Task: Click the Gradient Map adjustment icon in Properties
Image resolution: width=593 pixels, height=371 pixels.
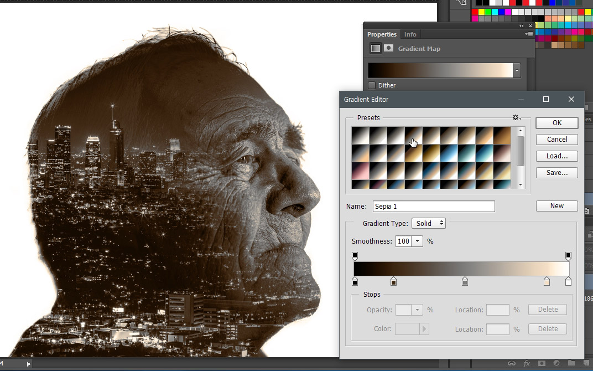Action: [x=375, y=49]
